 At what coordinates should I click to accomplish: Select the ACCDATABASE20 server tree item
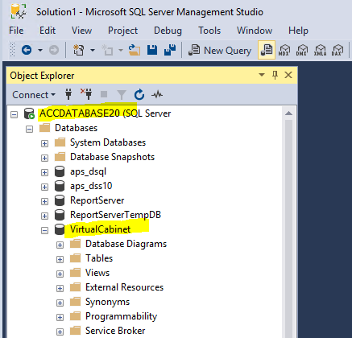click(105, 113)
